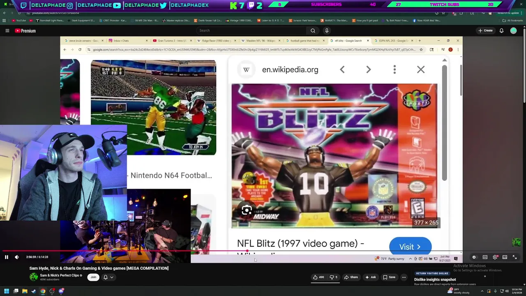Open Sam & Nick's Perfect Clips channel avatar
Image resolution: width=526 pixels, height=296 pixels.
34,277
